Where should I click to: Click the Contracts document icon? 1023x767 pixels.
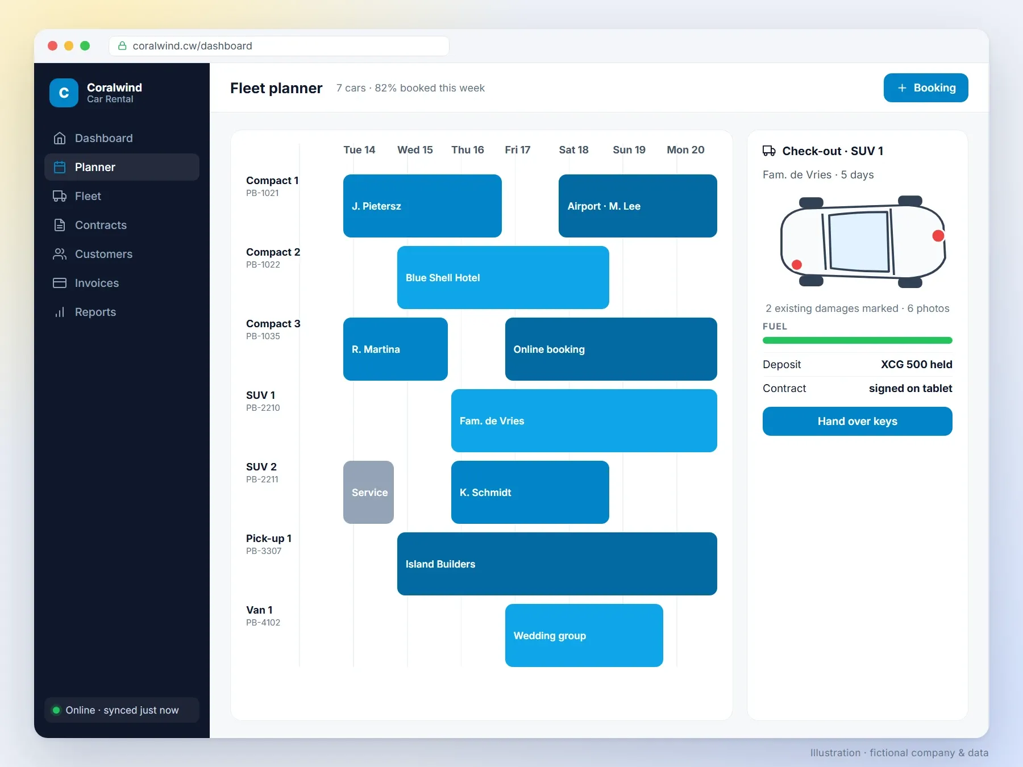[x=60, y=225]
